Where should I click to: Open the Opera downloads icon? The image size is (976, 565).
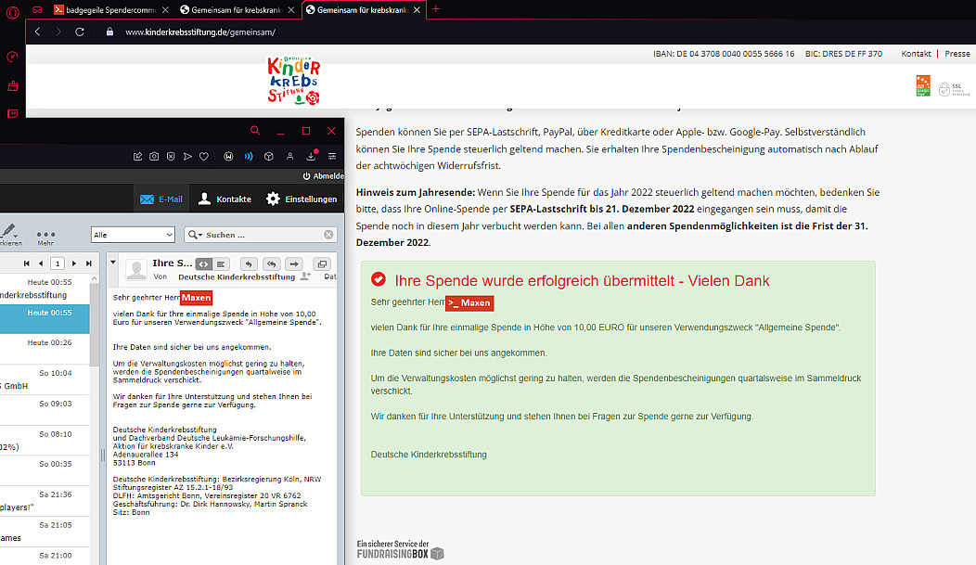(310, 156)
